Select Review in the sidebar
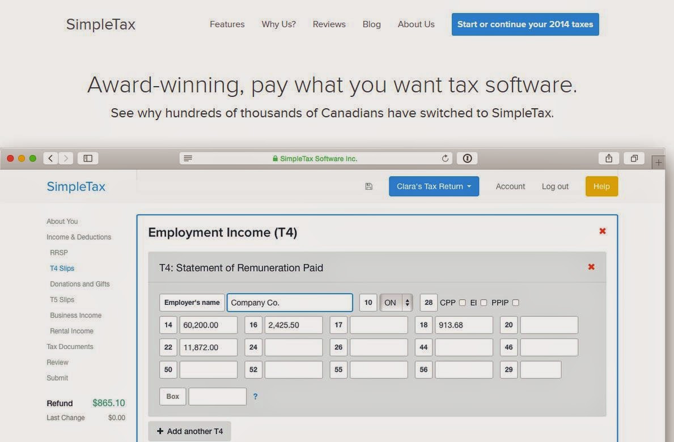This screenshot has width=674, height=442. click(57, 363)
